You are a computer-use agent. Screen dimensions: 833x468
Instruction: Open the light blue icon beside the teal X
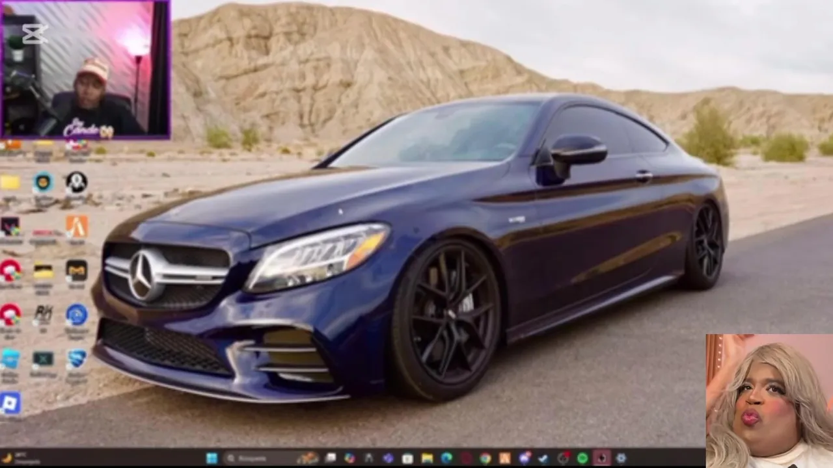(x=10, y=358)
